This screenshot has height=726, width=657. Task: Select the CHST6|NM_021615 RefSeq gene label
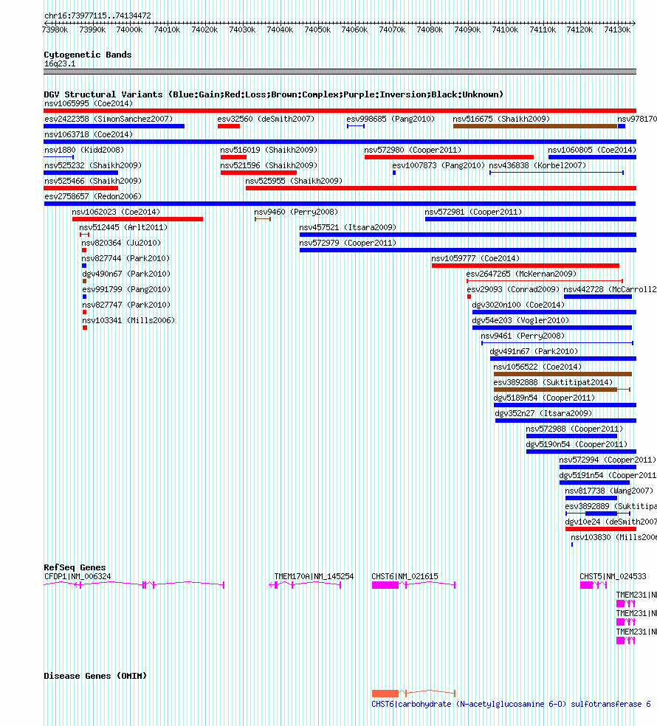(x=405, y=576)
